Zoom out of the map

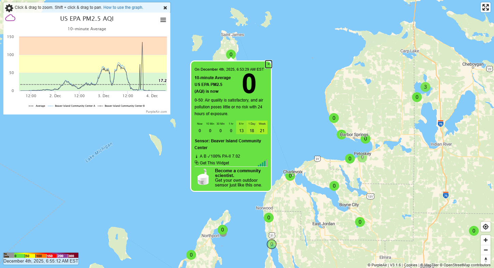click(x=485, y=250)
